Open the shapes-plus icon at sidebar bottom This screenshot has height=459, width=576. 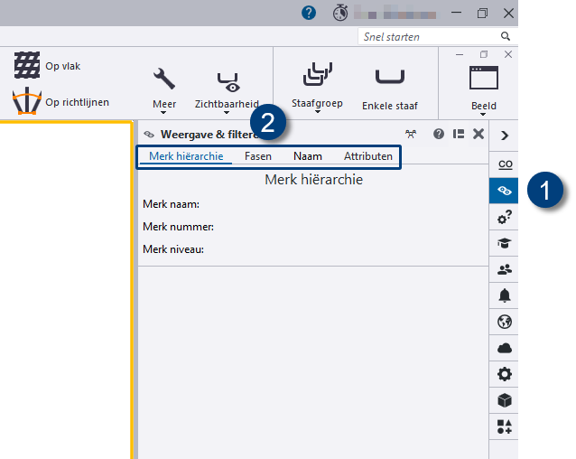(504, 426)
